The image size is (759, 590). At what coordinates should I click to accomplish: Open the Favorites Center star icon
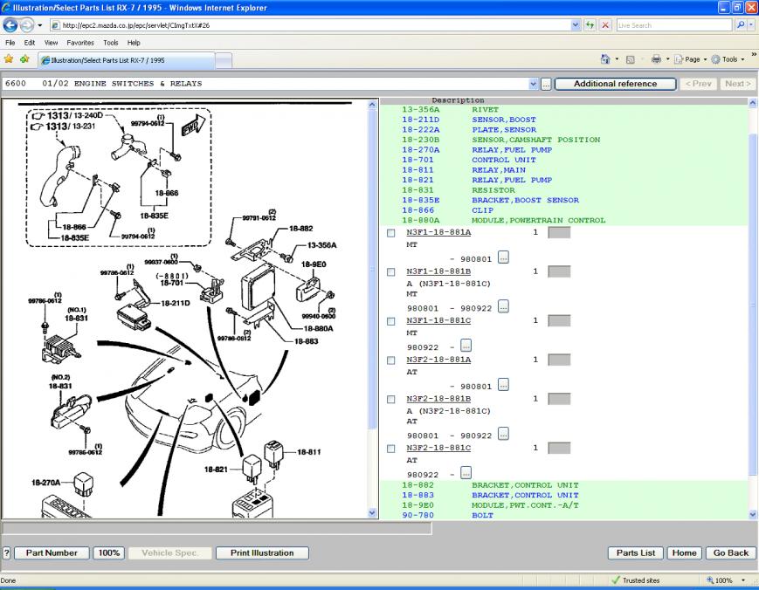pyautogui.click(x=9, y=59)
